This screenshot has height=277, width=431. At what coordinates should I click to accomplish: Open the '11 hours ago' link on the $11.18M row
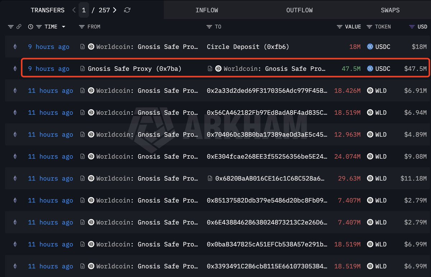coord(51,178)
